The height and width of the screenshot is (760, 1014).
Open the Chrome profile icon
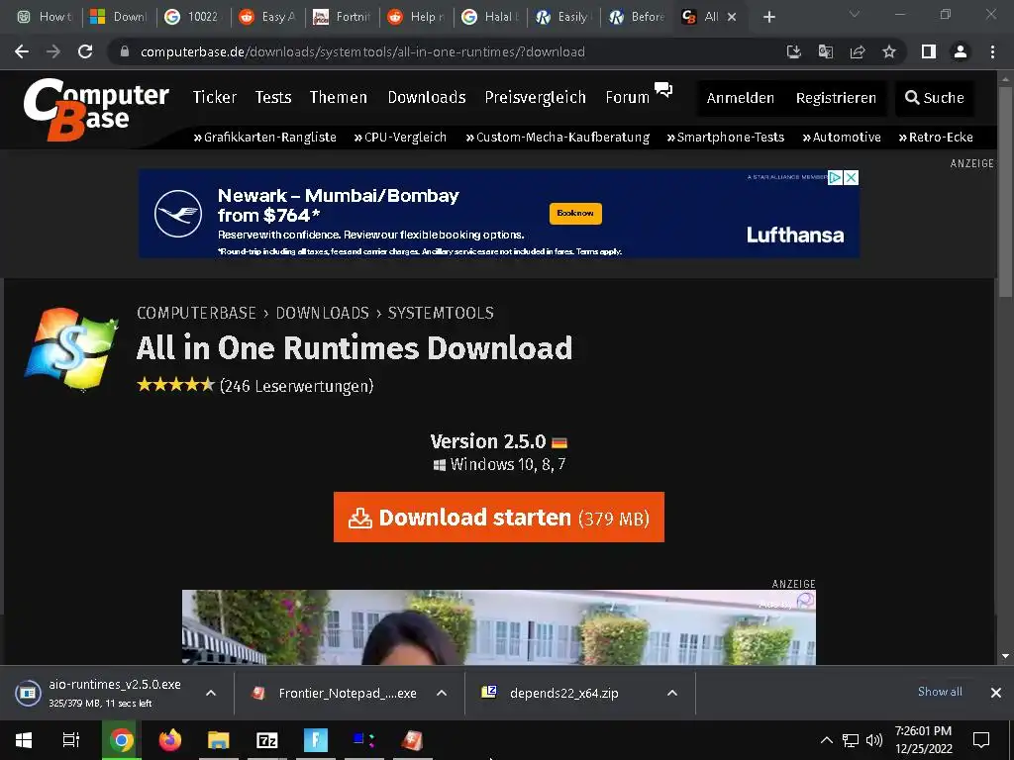point(961,51)
